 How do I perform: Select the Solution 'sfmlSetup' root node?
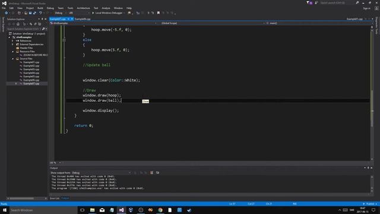coord(29,34)
